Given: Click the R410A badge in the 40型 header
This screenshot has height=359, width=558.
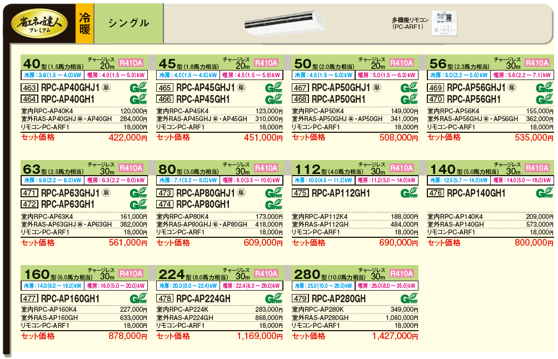Looking at the screenshot, I should pos(131,63).
